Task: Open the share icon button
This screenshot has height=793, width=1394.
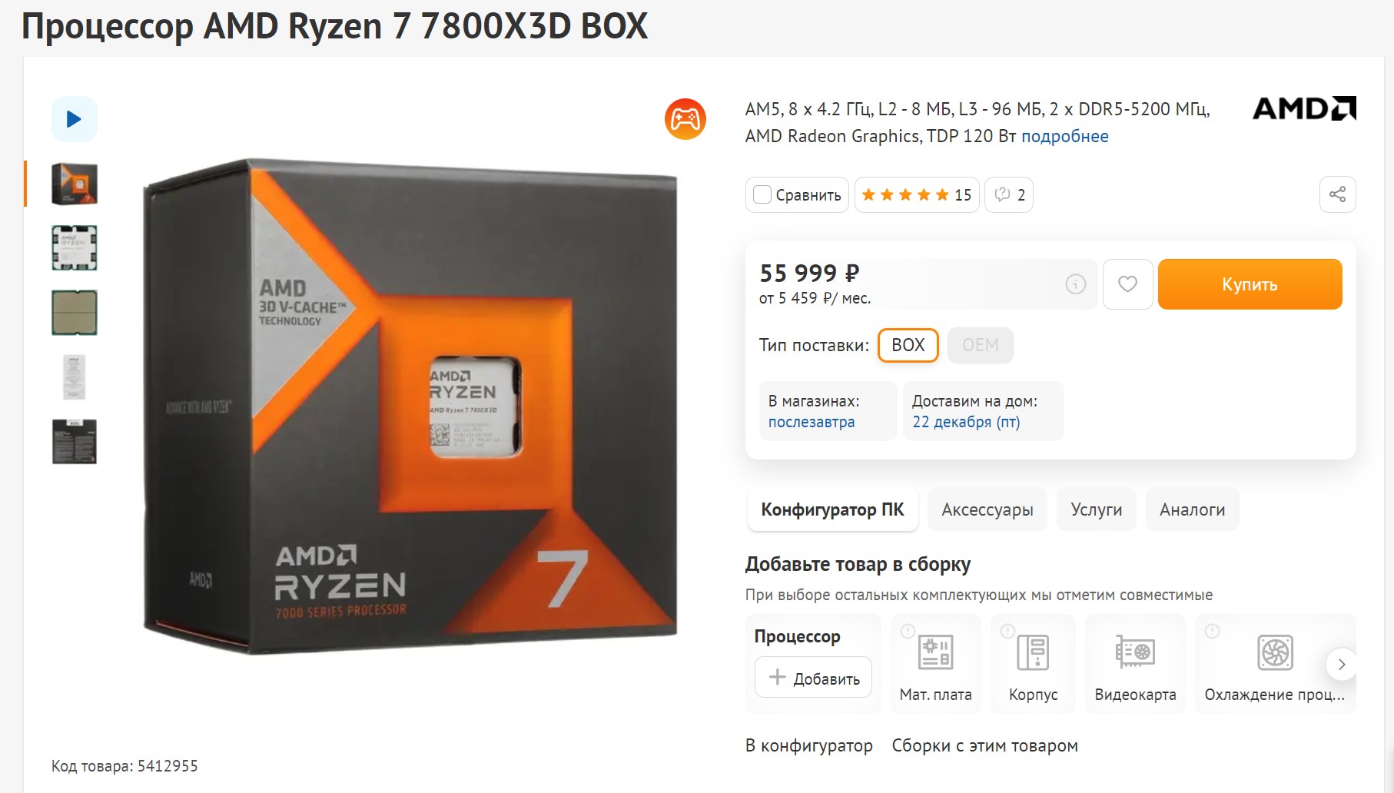Action: [1337, 194]
